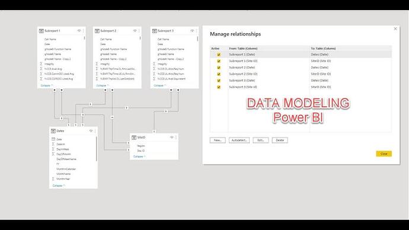Click the Autodetect... button

pyautogui.click(x=239, y=140)
